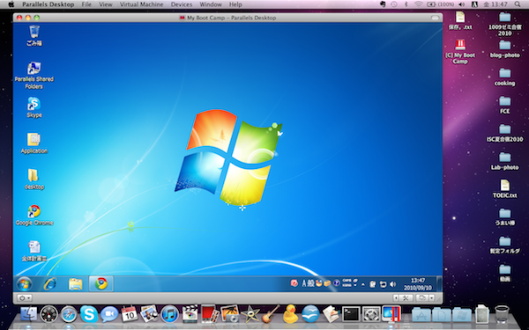Click the Time Machine menu bar icon
This screenshot has height=330, width=529.
click(x=394, y=4)
